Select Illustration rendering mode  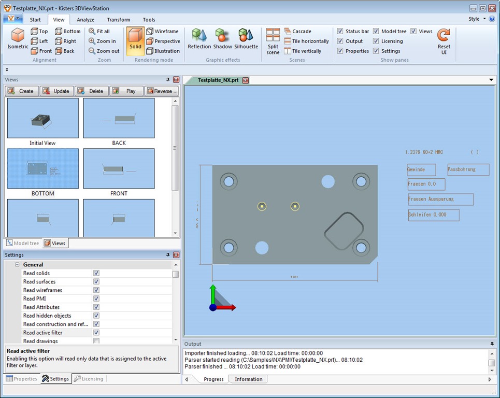(163, 51)
